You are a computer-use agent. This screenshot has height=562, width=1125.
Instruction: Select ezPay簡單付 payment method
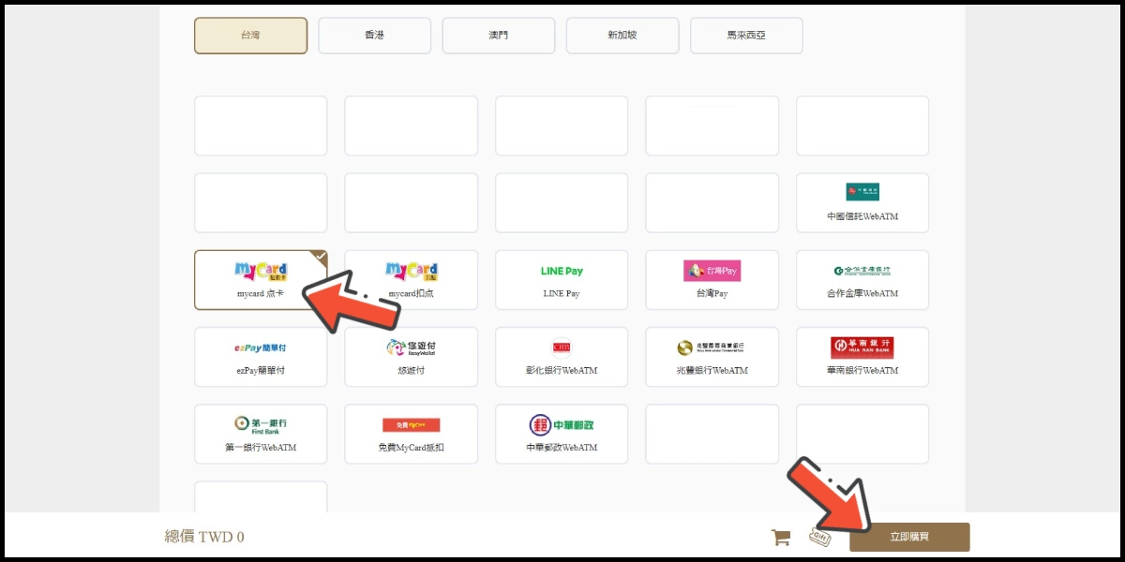pyautogui.click(x=261, y=356)
